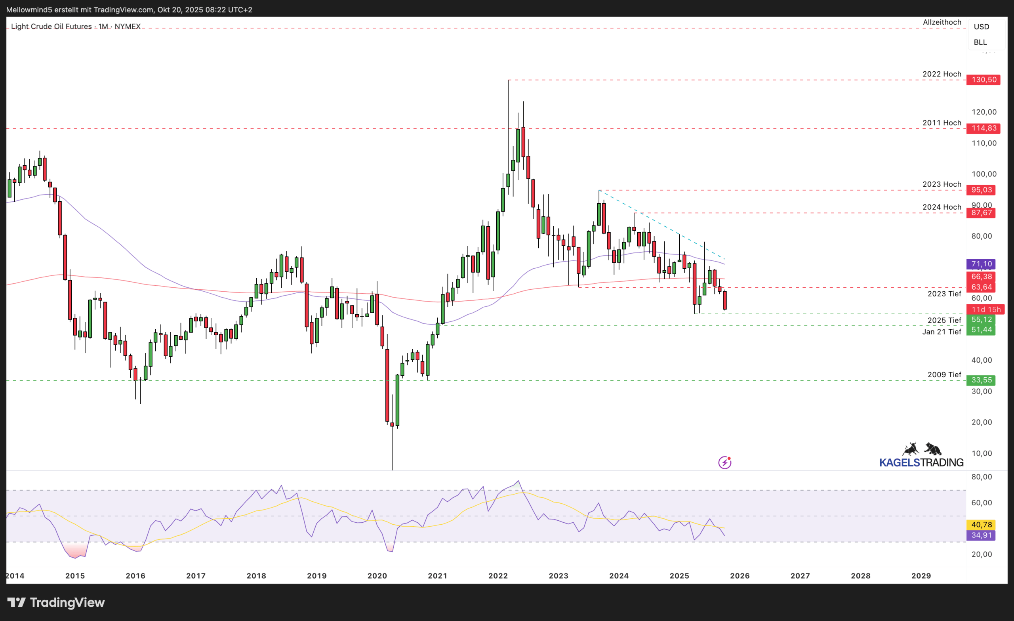Click the purple lightning bolt flash icon
The height and width of the screenshot is (621, 1014).
724,462
